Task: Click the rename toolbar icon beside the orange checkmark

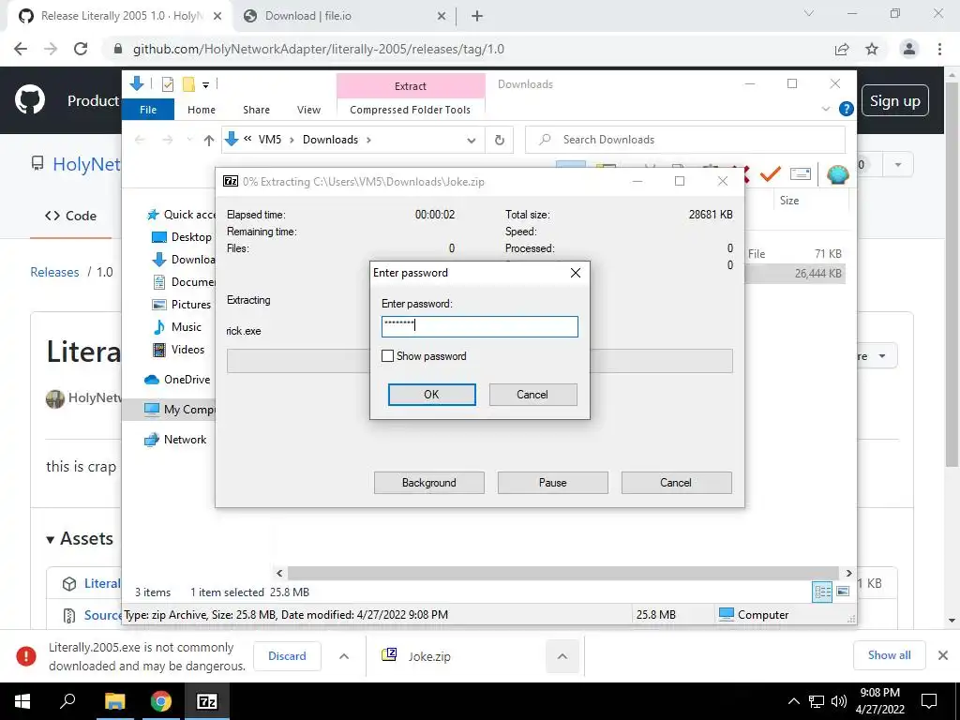Action: pyautogui.click(x=801, y=173)
